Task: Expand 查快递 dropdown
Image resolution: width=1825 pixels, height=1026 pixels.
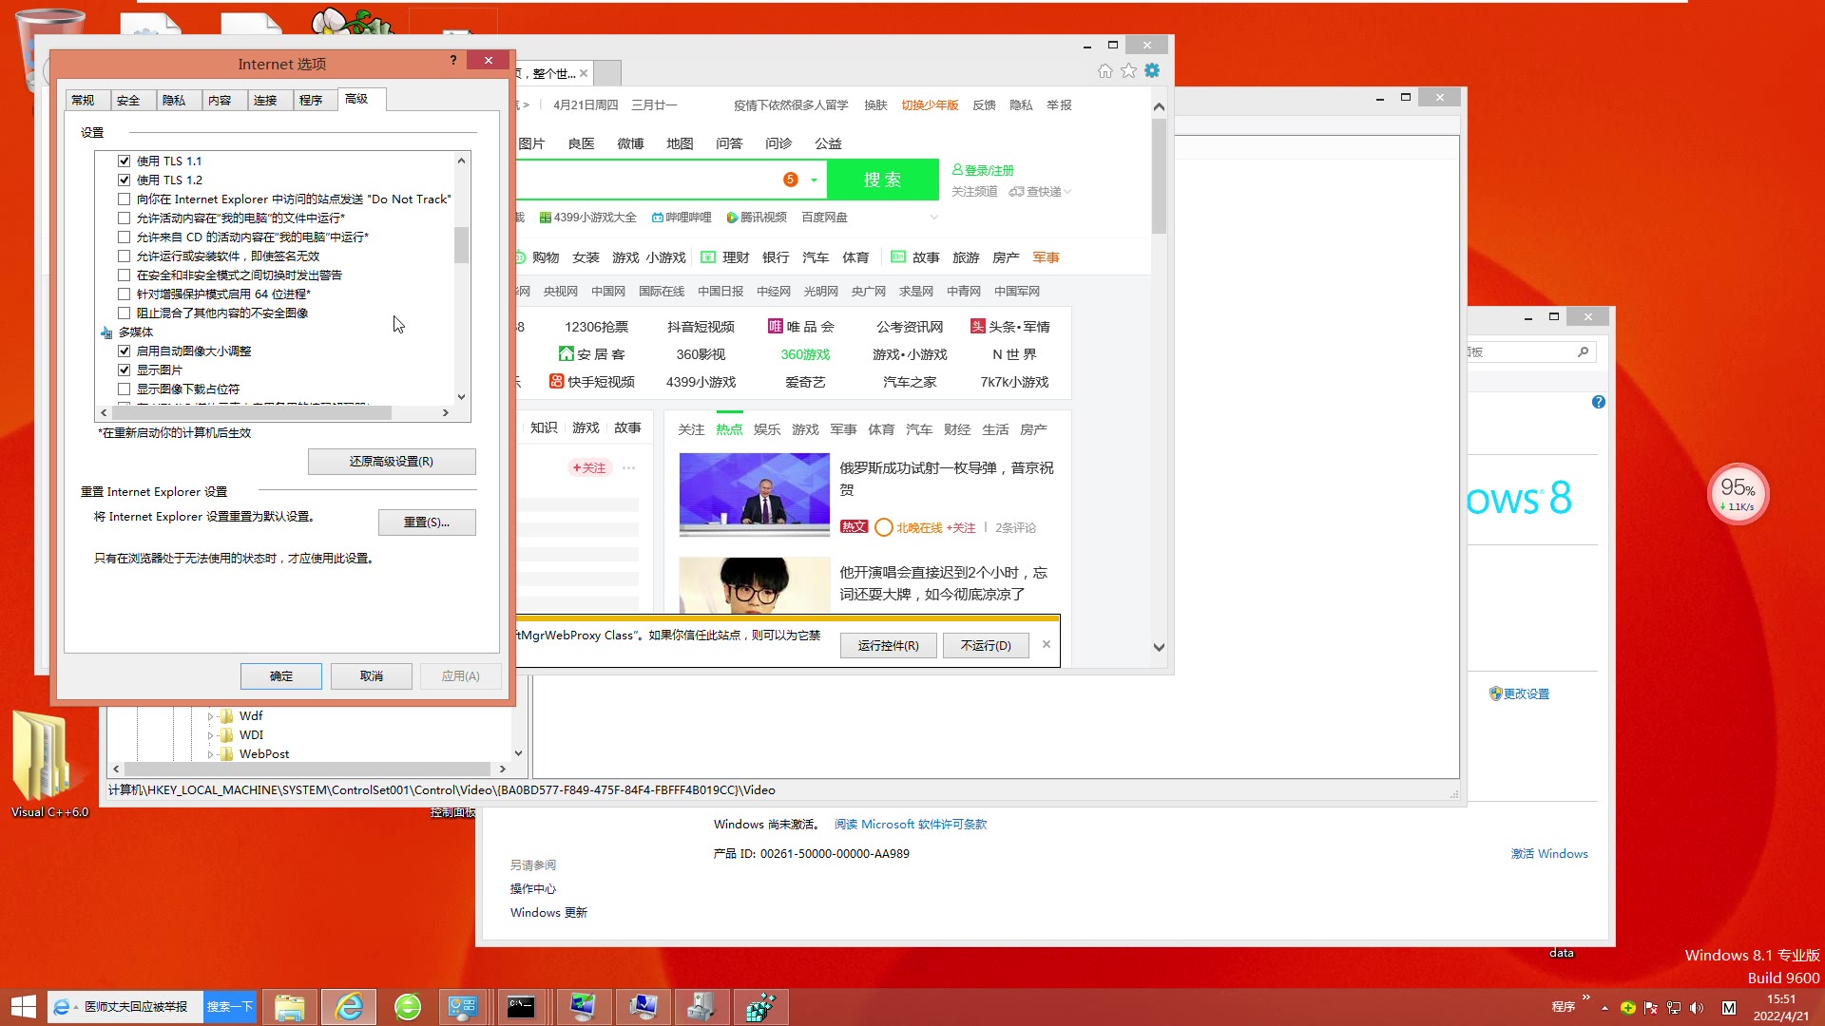Action: pos(1068,192)
